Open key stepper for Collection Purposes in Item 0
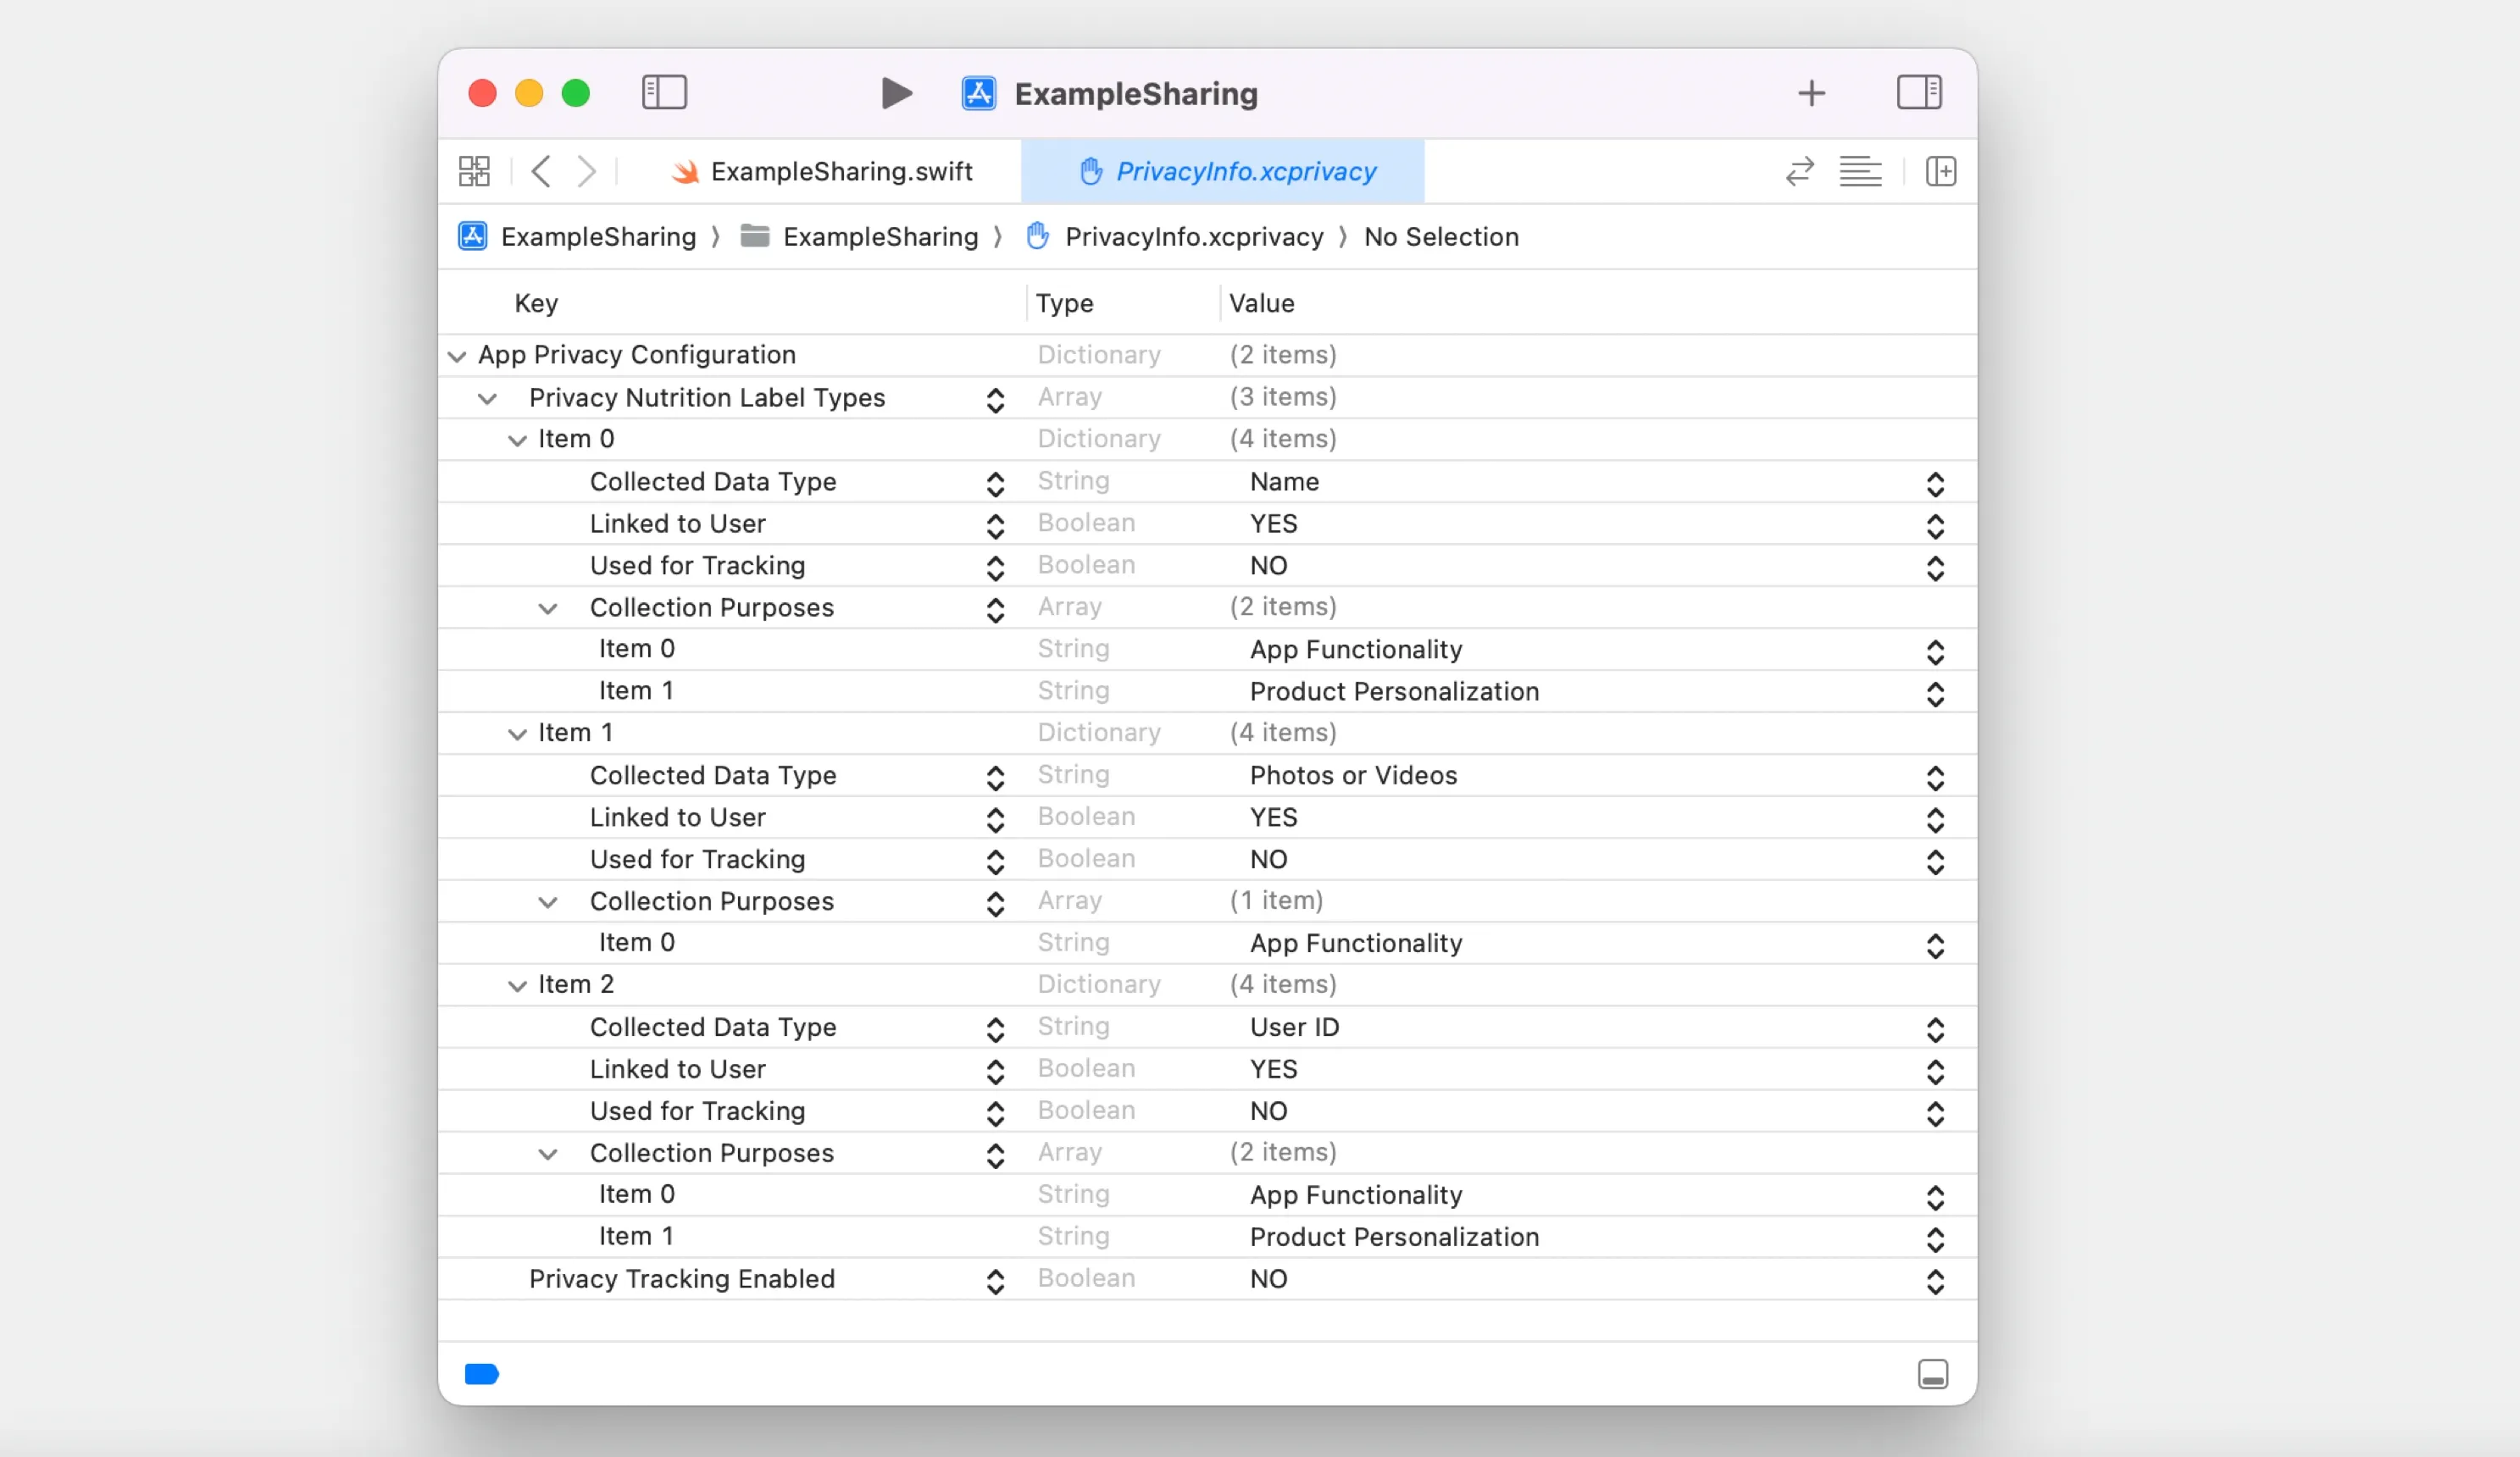2520x1457 pixels. click(x=995, y=610)
